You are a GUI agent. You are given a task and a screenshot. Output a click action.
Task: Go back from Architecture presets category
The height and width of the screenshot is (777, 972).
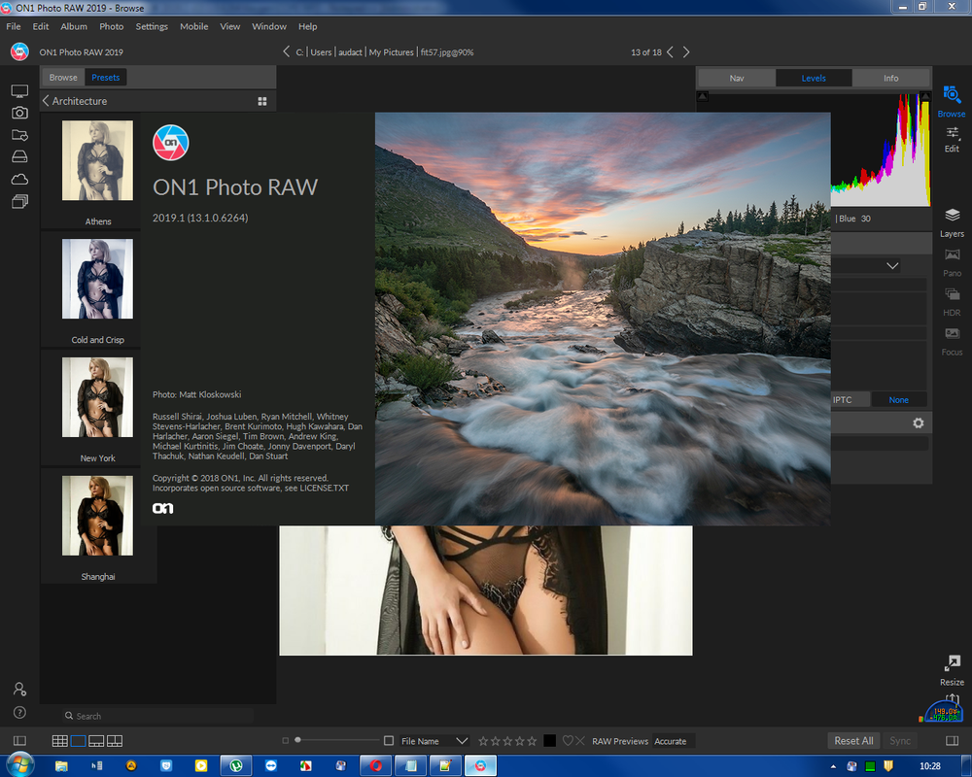(46, 100)
